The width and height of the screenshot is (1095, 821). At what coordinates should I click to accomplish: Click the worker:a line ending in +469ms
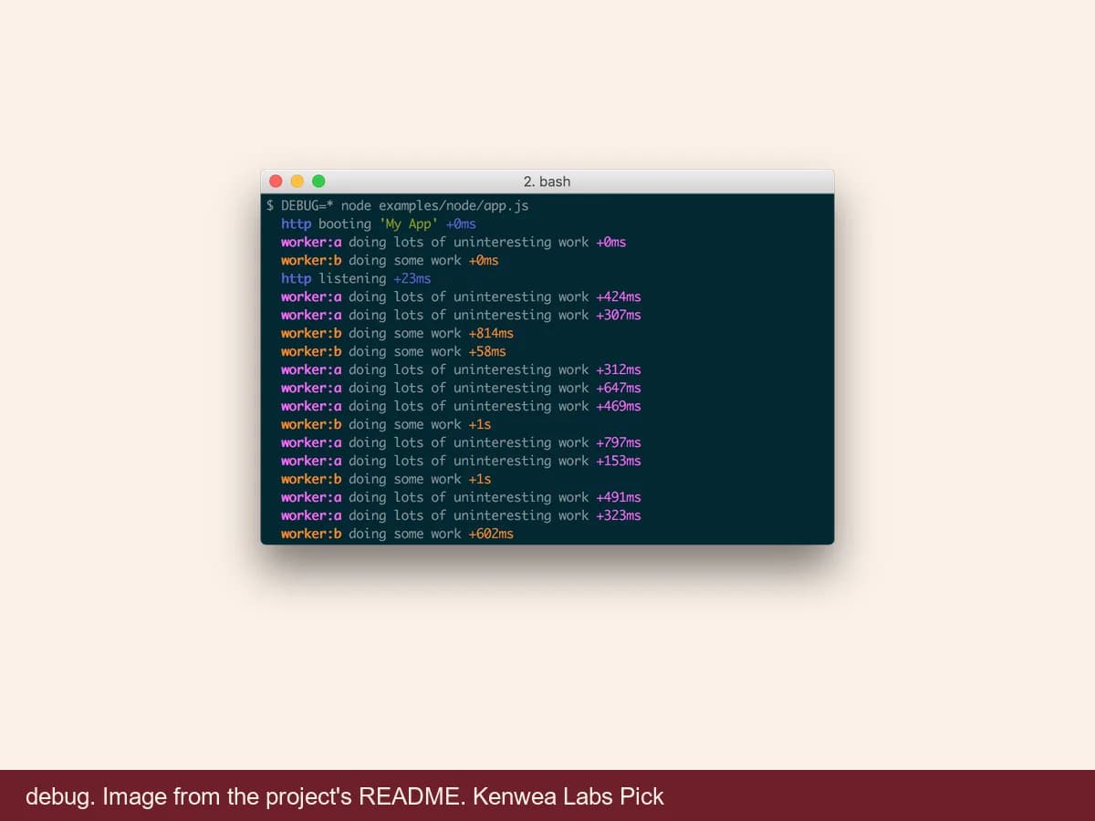point(461,406)
